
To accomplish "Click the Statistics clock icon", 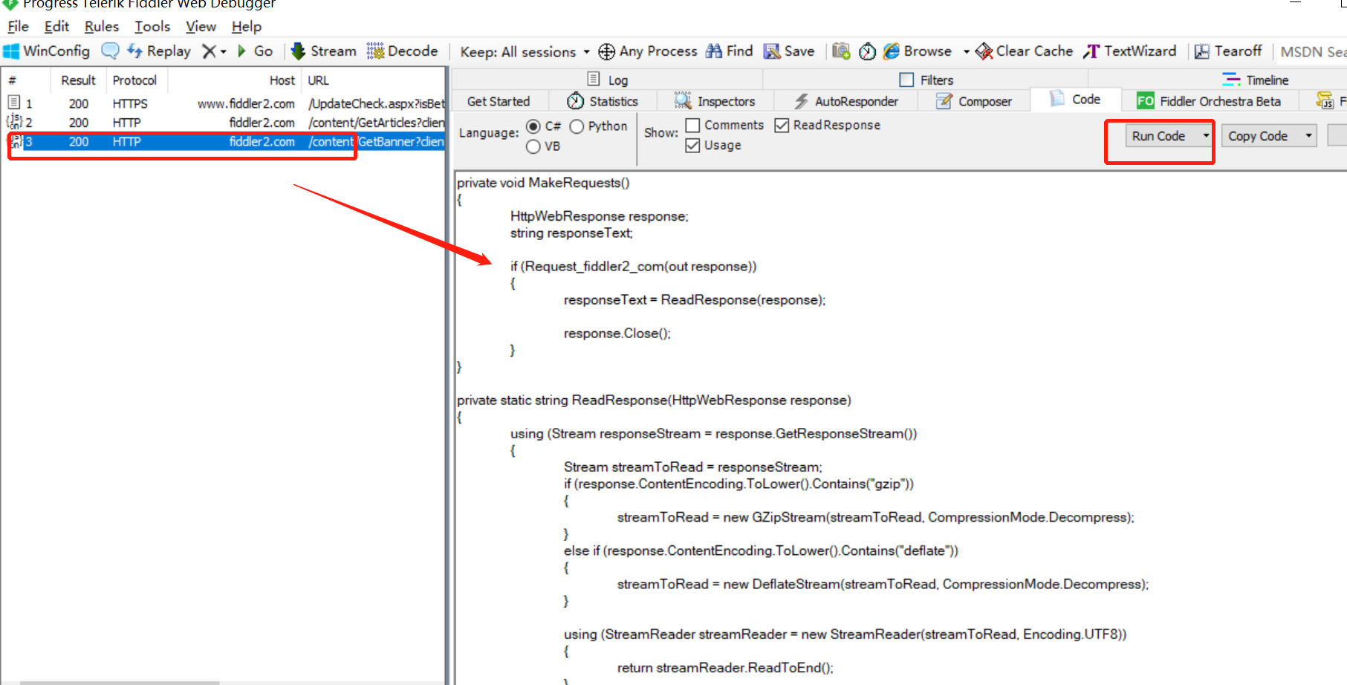I will coord(575,101).
